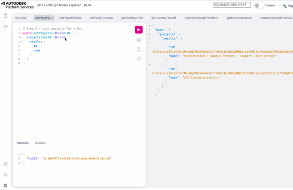Click the comment "# Step 2 – List projects for a hub"
The height and width of the screenshot is (190, 293).
52,29
